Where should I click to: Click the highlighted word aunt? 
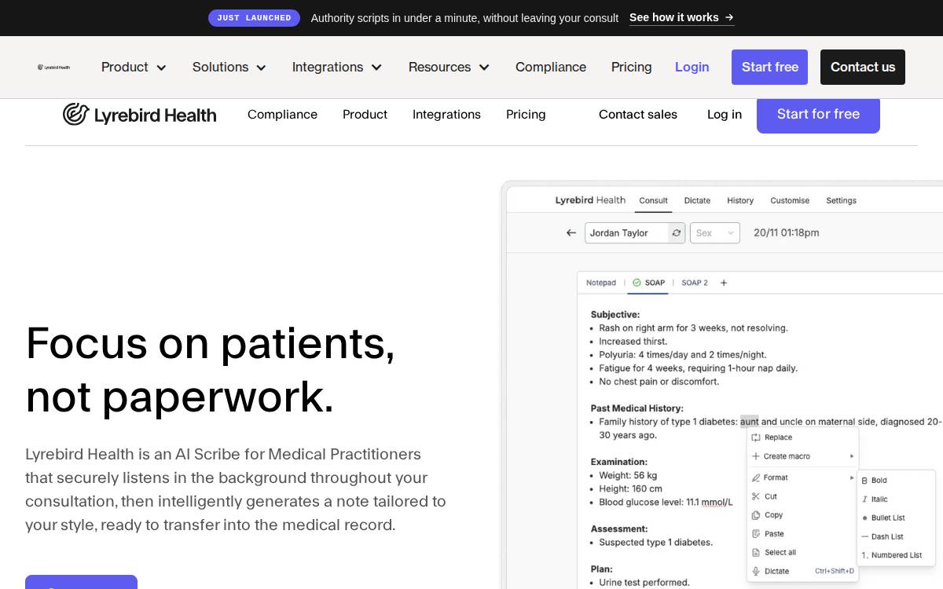[x=750, y=422]
